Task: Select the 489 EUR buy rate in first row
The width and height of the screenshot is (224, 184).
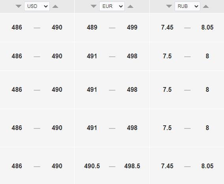Action: click(92, 27)
